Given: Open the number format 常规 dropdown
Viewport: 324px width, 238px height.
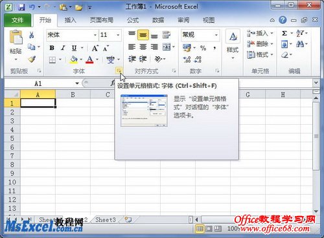Looking at the screenshot, I should tap(216, 35).
